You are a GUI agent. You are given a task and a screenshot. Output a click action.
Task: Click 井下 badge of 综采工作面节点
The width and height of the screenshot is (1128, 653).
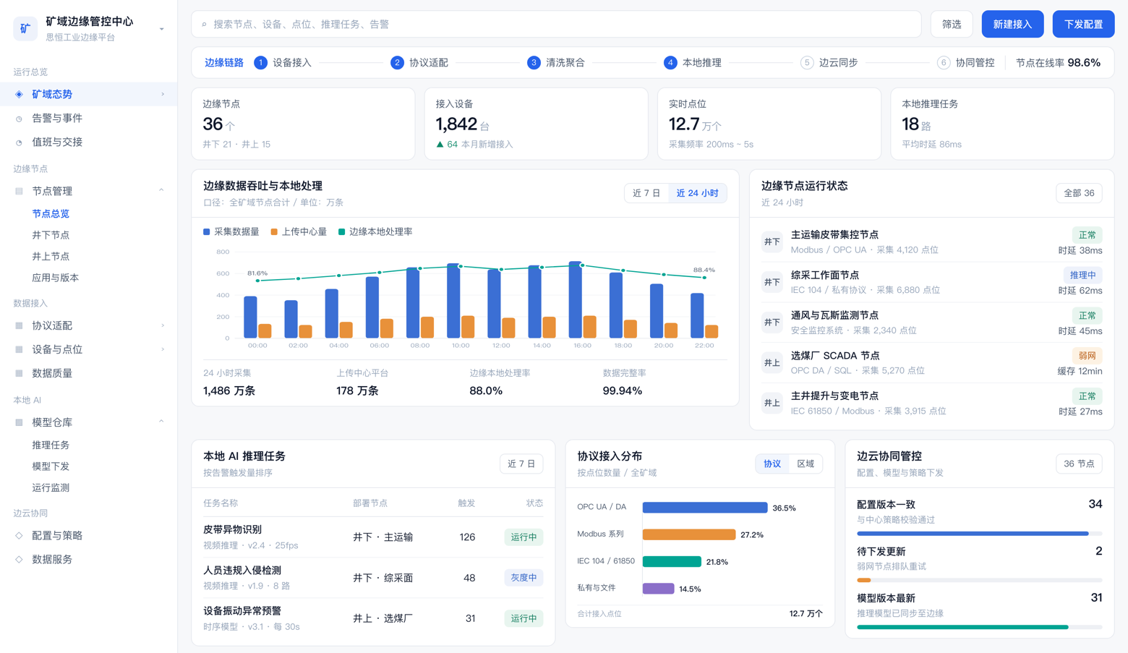(x=772, y=282)
